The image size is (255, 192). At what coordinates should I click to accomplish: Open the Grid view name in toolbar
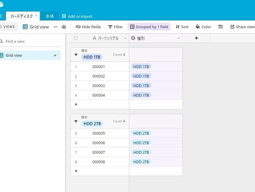click(x=36, y=27)
